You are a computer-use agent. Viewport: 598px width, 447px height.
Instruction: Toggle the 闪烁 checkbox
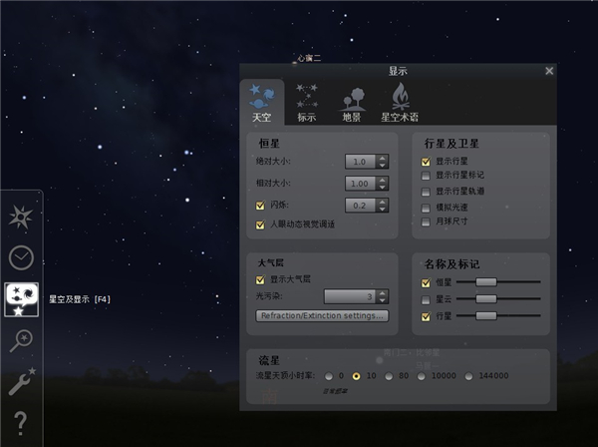tap(260, 206)
